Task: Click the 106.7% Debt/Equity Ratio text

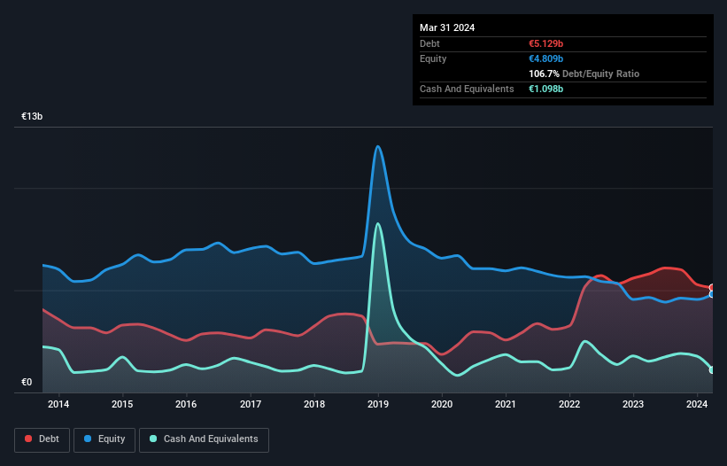Action: click(x=584, y=74)
